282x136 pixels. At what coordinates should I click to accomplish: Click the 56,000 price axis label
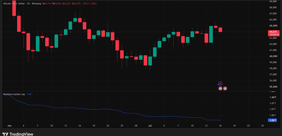273,81
